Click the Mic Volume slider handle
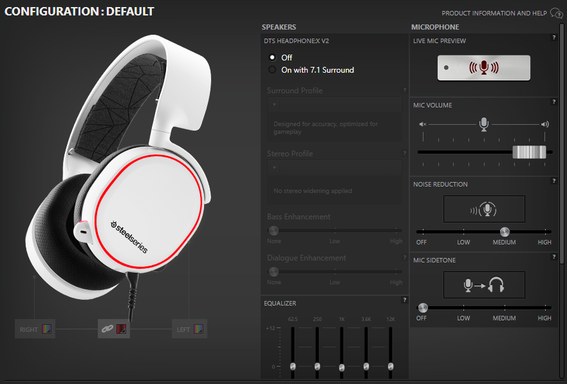567x384 pixels. [x=529, y=152]
